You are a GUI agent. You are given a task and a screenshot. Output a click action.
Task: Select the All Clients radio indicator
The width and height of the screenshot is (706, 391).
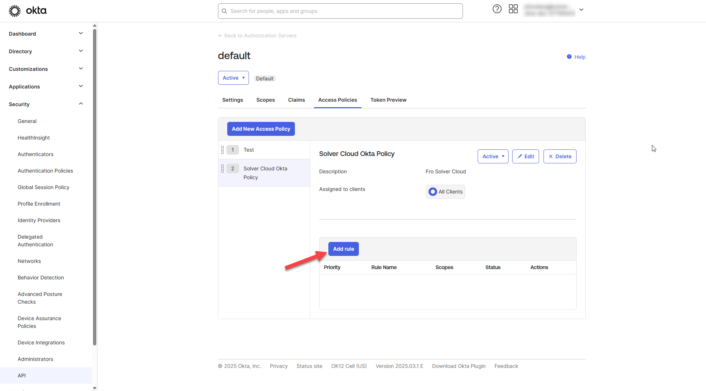click(x=433, y=192)
